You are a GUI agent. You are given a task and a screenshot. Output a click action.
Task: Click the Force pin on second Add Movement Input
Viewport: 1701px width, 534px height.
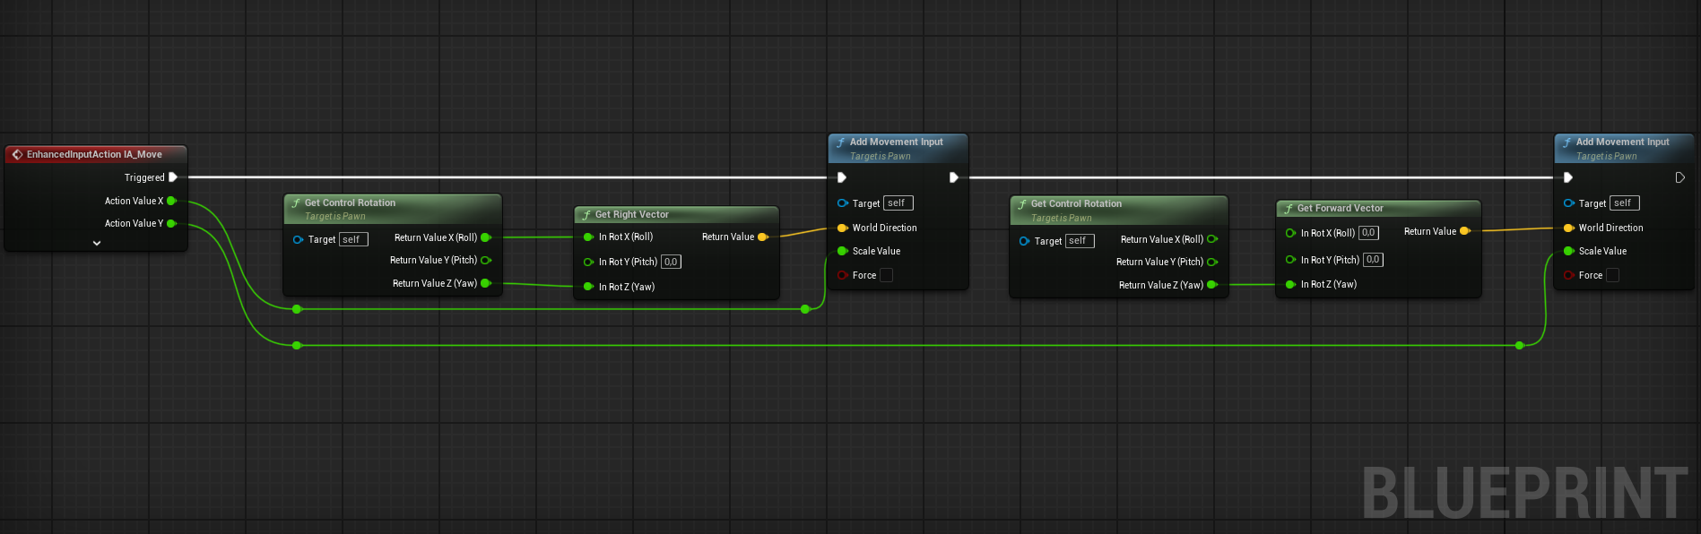pyautogui.click(x=1568, y=275)
